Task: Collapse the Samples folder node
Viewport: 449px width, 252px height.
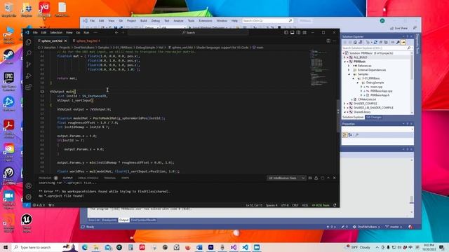Action: [x=349, y=74]
